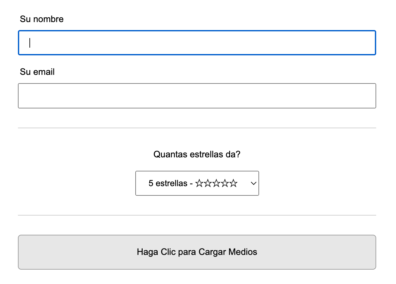This screenshot has width=396, height=284.
Task: Click the first star in the rating dropdown
Action: coord(199,184)
